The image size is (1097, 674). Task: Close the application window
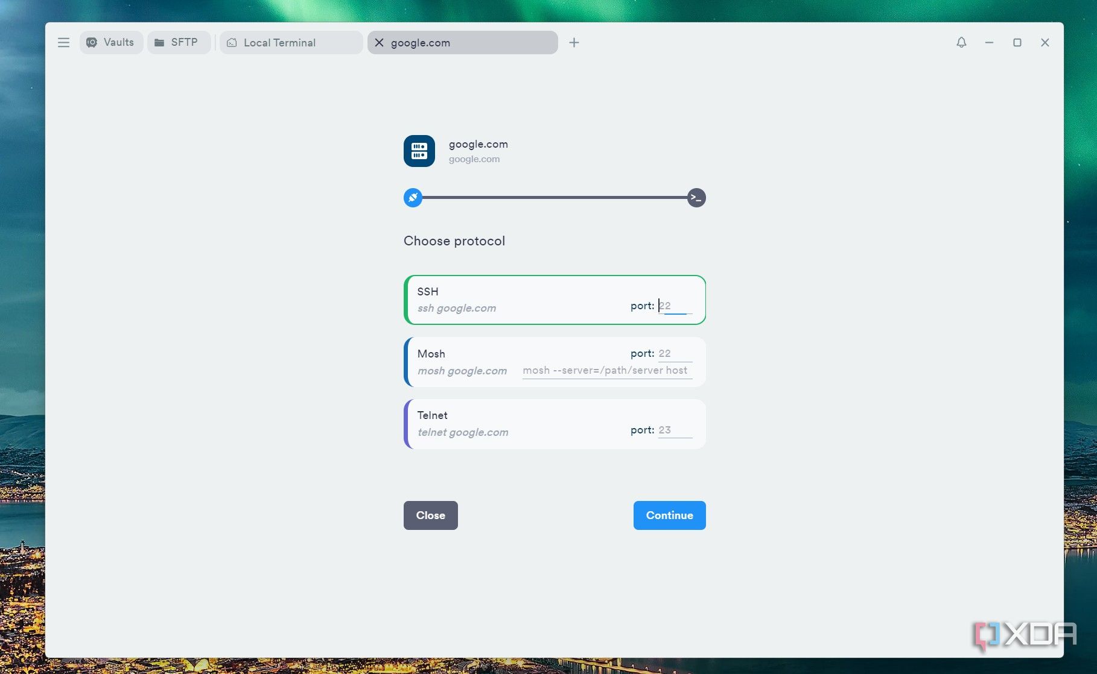point(1045,43)
